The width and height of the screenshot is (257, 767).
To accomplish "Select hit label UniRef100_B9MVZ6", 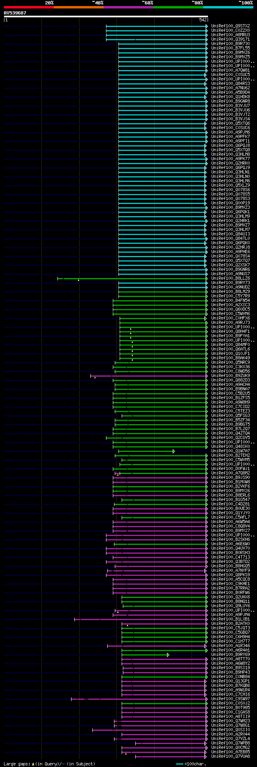I will point(230,53).
